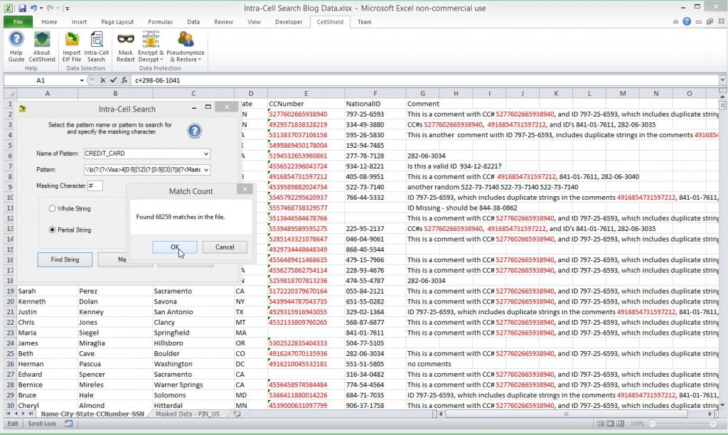Open Undo history dropdown arrow
Viewport: 728px width, 435px height.
click(41, 8)
